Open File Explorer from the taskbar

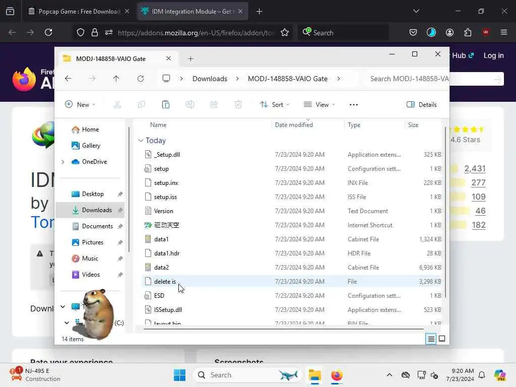[314, 375]
